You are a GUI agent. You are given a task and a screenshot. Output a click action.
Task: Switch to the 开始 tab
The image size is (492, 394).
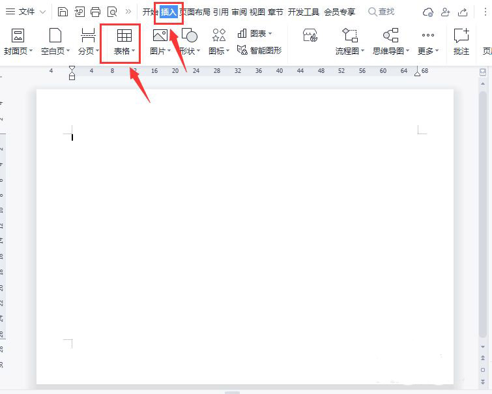(x=151, y=12)
